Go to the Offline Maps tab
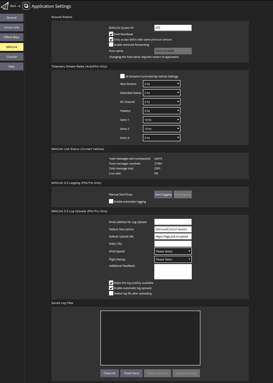Image resolution: width=273 pixels, height=383 pixels. coord(12,37)
